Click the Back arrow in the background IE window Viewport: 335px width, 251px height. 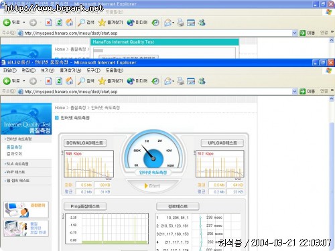coord(7,22)
